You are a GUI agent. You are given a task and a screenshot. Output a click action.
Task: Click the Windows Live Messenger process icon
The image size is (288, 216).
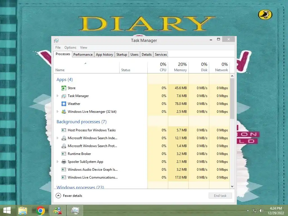tap(64, 112)
